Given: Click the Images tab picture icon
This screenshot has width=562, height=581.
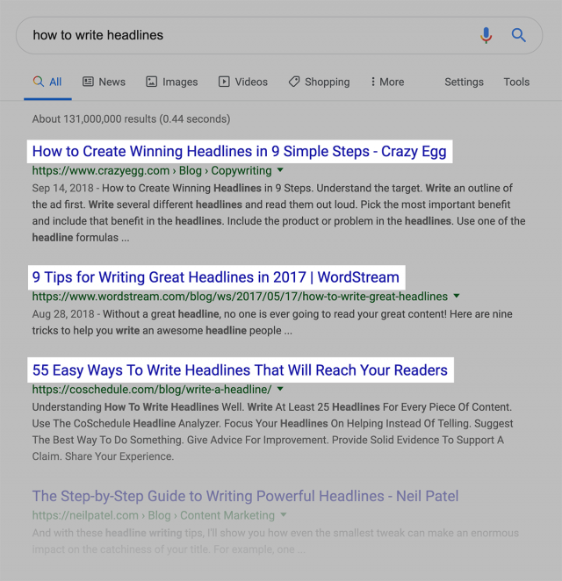Looking at the screenshot, I should (x=151, y=82).
